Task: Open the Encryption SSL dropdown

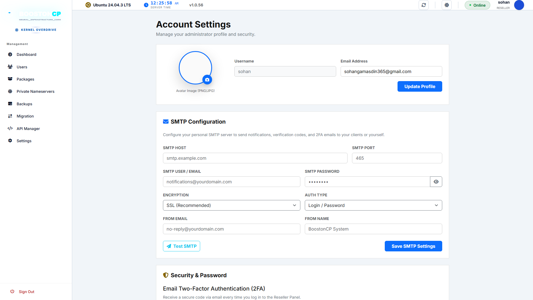Action: tap(232, 205)
